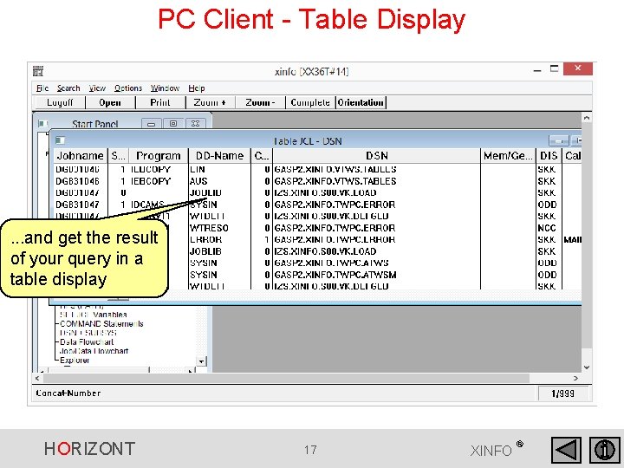Click the Logoff toolbar button
Image resolution: width=624 pixels, height=468 pixels.
point(60,102)
